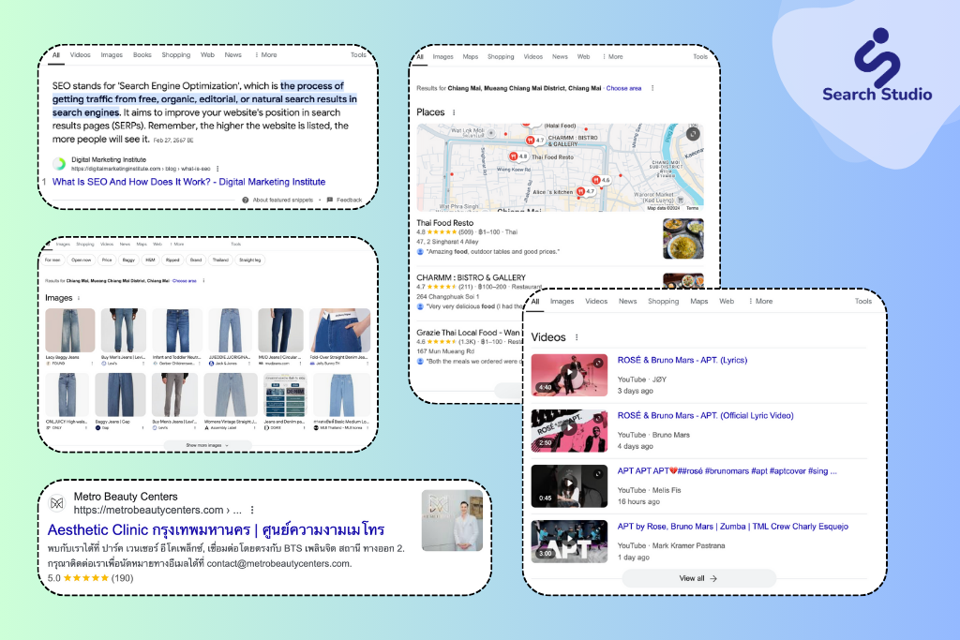This screenshot has width=960, height=640.
Task: Click the View all button under the videos list
Action: 699,578
